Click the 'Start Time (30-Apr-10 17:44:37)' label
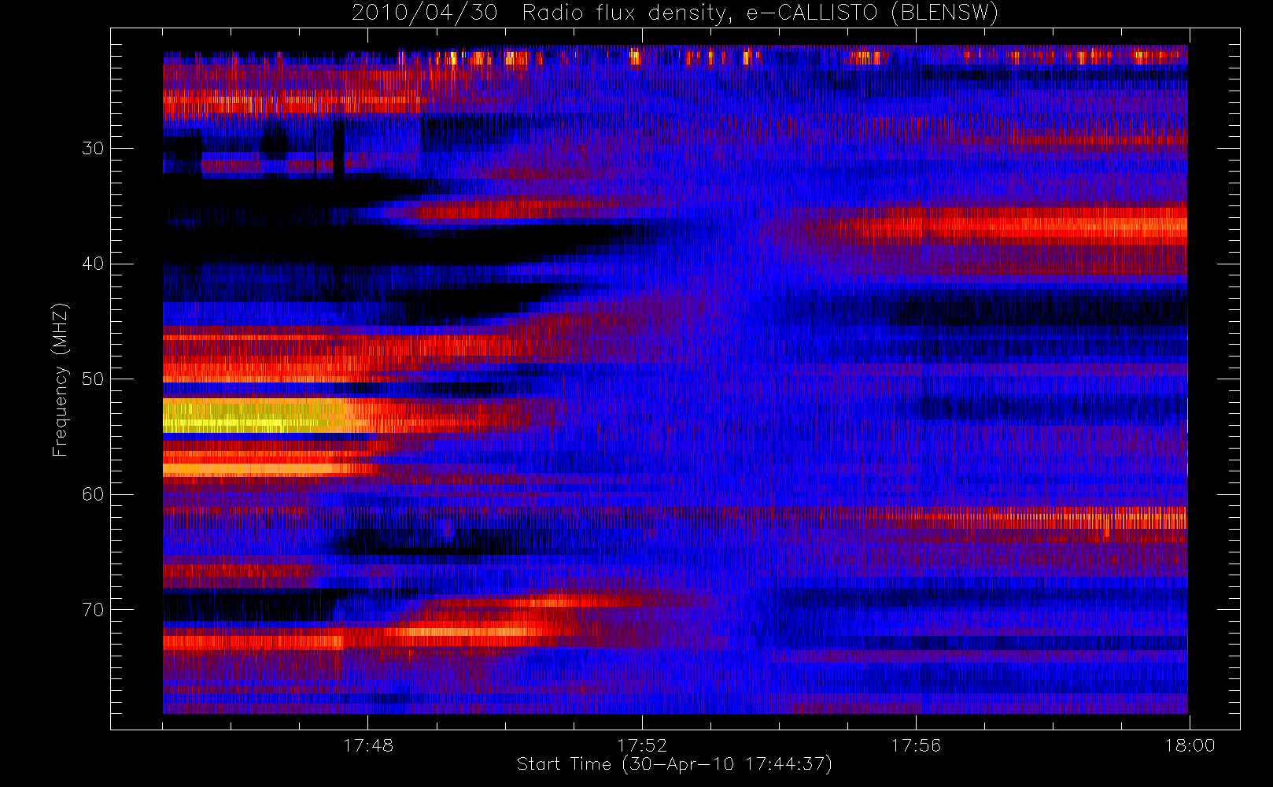 674,764
